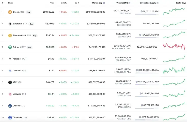
Task: Sort table by Price column header
Action: 52,3
